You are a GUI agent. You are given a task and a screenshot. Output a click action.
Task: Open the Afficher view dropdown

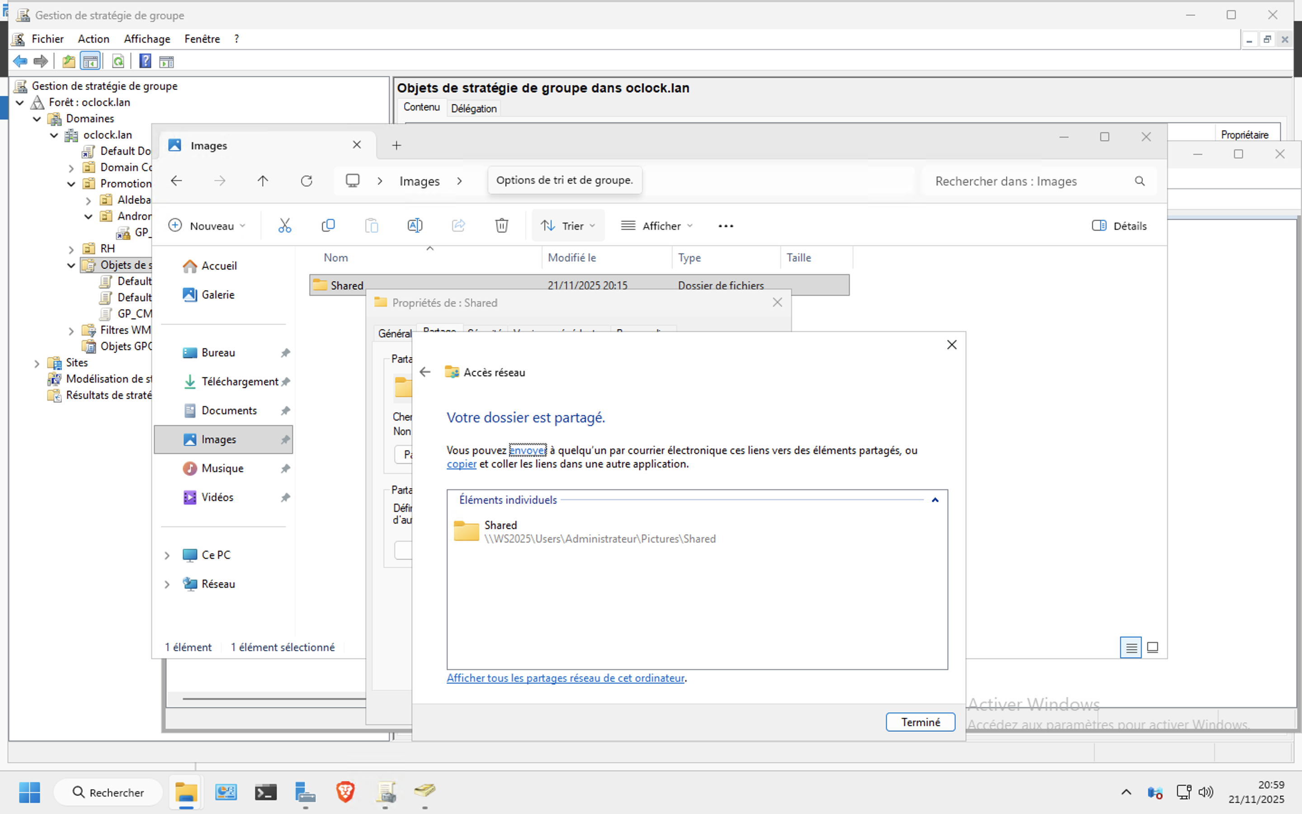656,226
